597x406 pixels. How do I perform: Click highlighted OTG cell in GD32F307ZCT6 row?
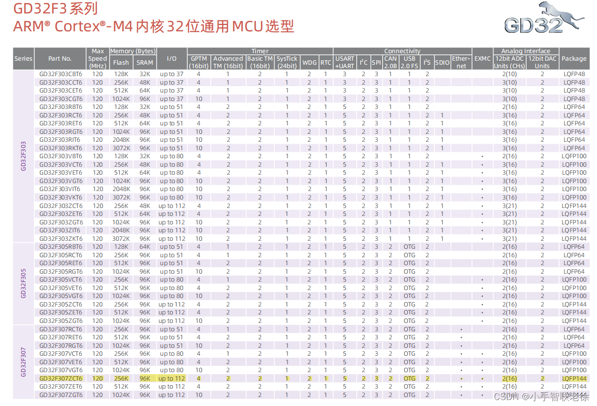click(409, 378)
